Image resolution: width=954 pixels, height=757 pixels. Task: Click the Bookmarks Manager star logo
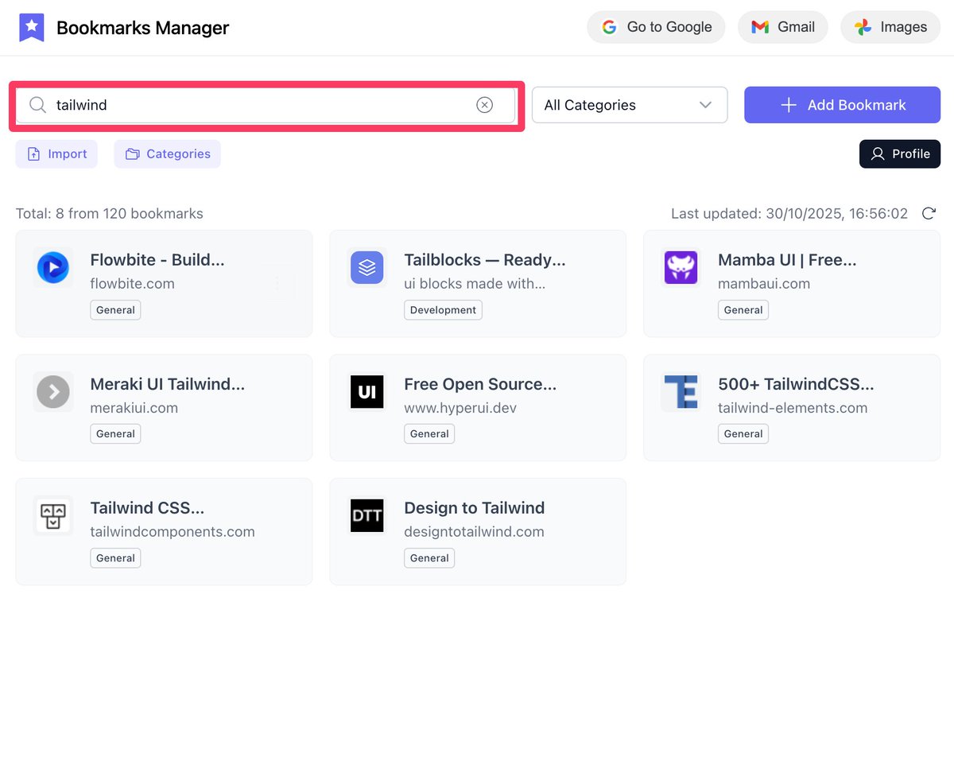[x=32, y=26]
